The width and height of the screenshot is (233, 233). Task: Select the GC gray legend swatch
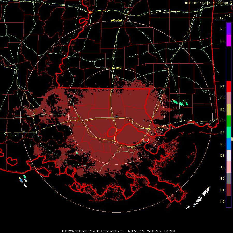click(229, 178)
